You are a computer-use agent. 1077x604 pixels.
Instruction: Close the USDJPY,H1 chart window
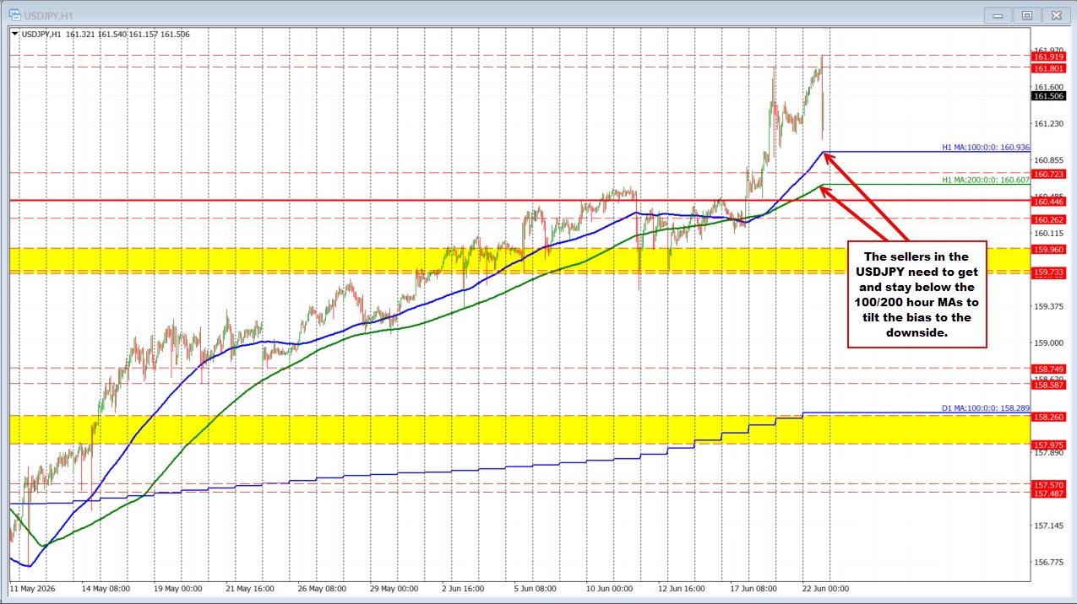1055,14
